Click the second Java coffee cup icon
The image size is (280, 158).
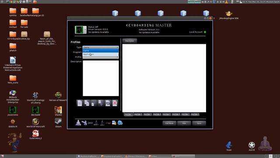pyautogui.click(x=102, y=123)
